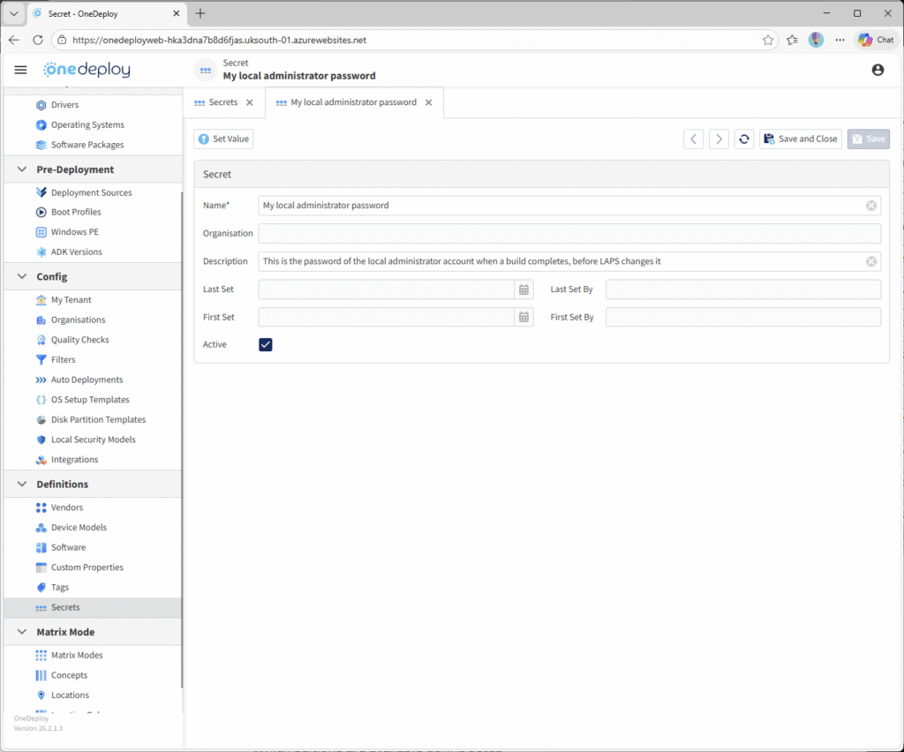Viewport: 904px width, 752px height.
Task: Click the Quality Checks icon
Action: (x=41, y=340)
